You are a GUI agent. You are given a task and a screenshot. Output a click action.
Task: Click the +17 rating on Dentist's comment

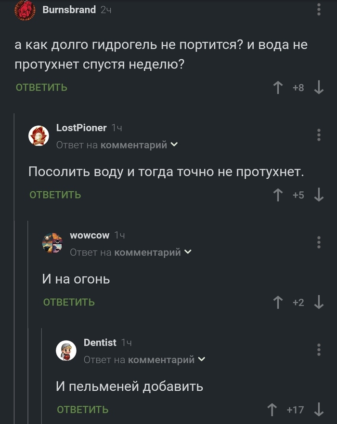[x=296, y=409]
